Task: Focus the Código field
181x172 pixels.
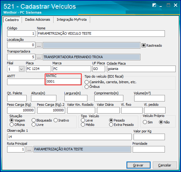Action: (x=21, y=33)
